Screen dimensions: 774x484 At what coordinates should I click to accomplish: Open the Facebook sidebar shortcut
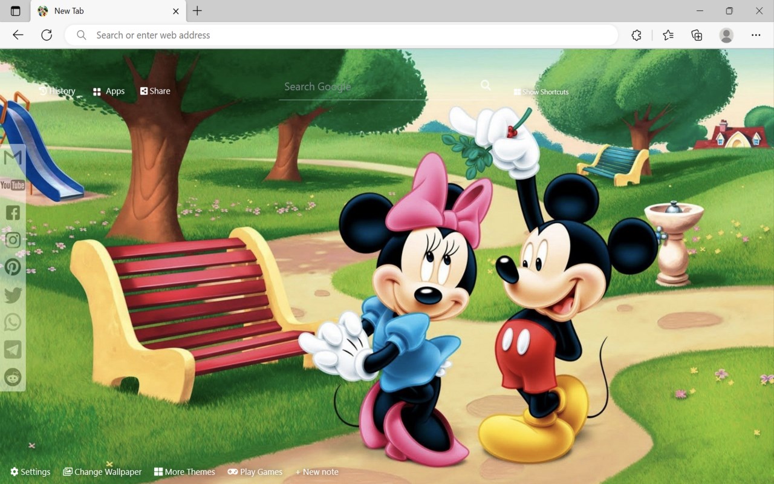(13, 212)
